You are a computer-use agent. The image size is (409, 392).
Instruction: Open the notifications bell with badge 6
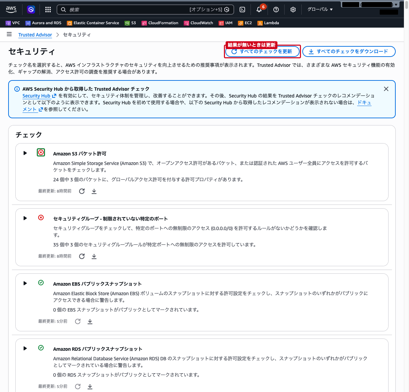259,10
